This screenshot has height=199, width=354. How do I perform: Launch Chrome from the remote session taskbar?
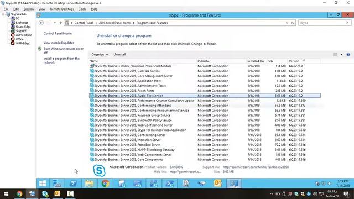click(x=105, y=184)
